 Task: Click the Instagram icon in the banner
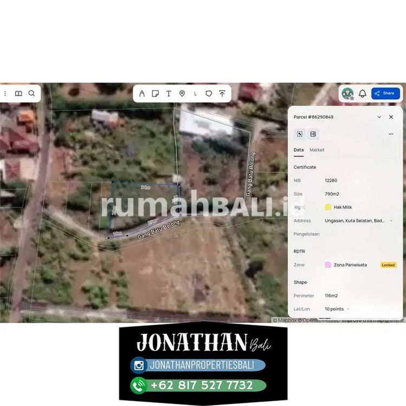point(139,365)
